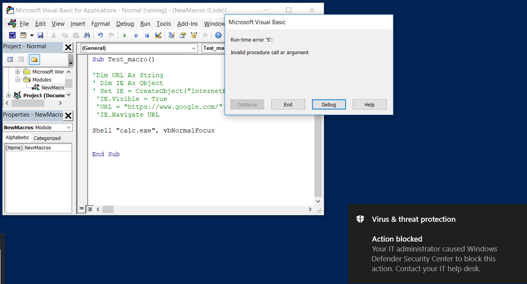Expand the Project (Document) node
527x284 pixels.
tap(9, 95)
